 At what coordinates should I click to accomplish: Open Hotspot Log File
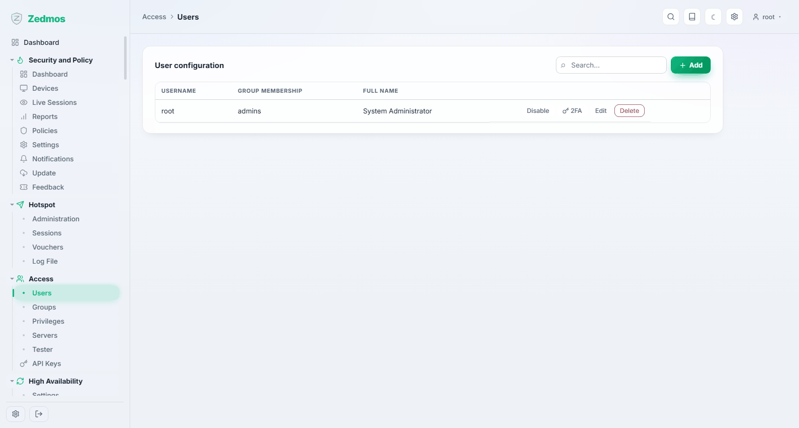click(44, 261)
